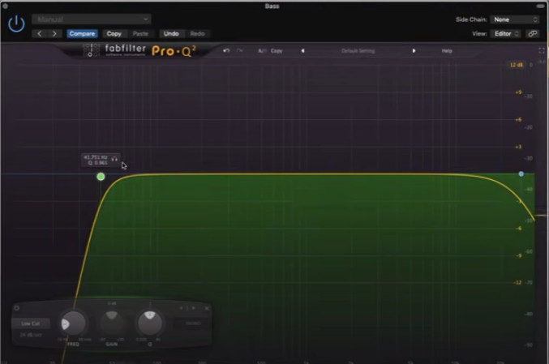Delete band with the X icon
Screen dimensions: 549x364
[207, 308]
